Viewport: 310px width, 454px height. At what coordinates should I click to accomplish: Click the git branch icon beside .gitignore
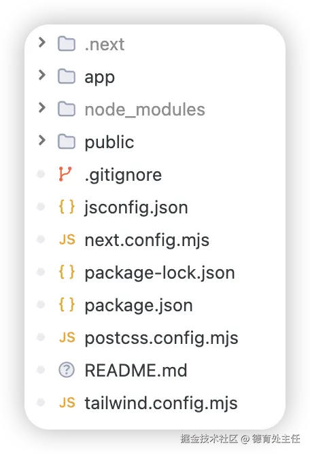point(65,174)
